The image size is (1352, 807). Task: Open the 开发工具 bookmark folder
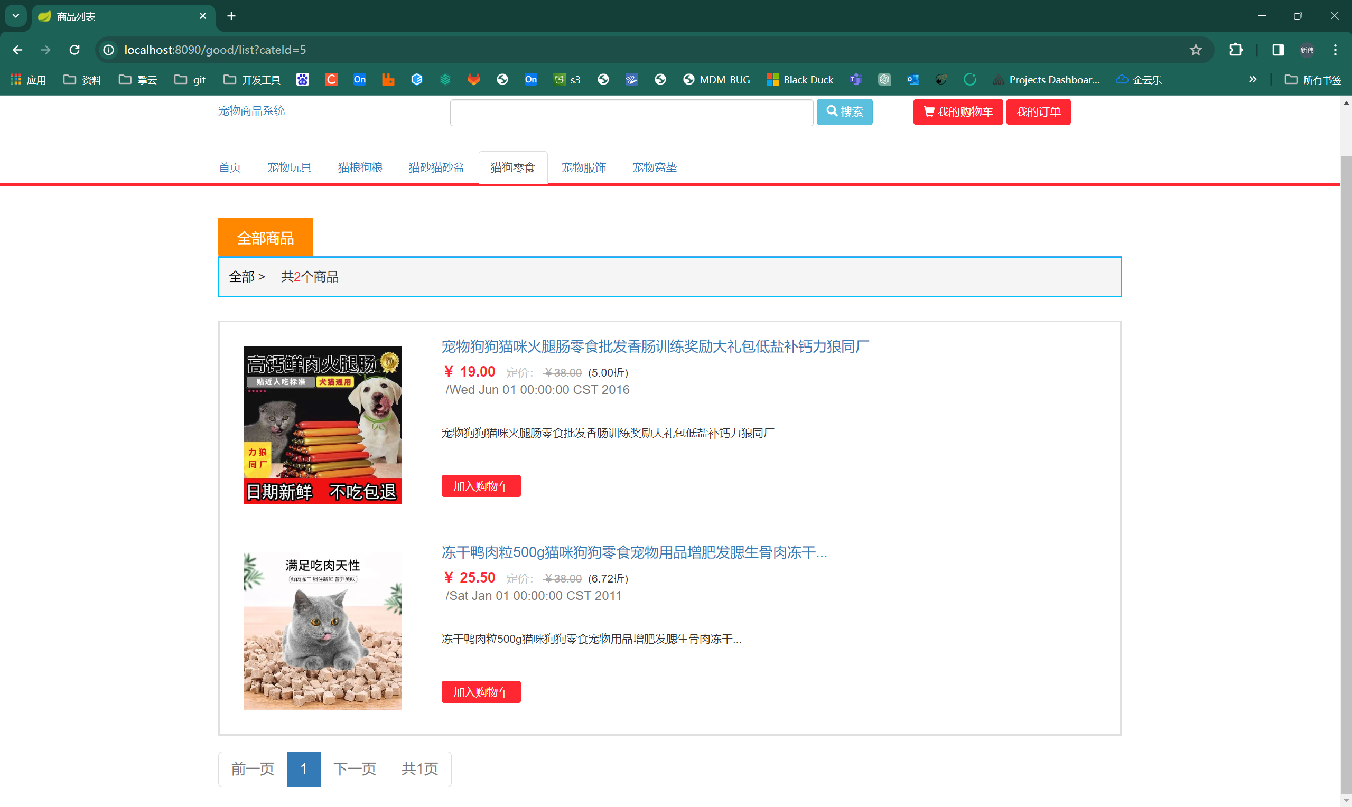coord(252,80)
